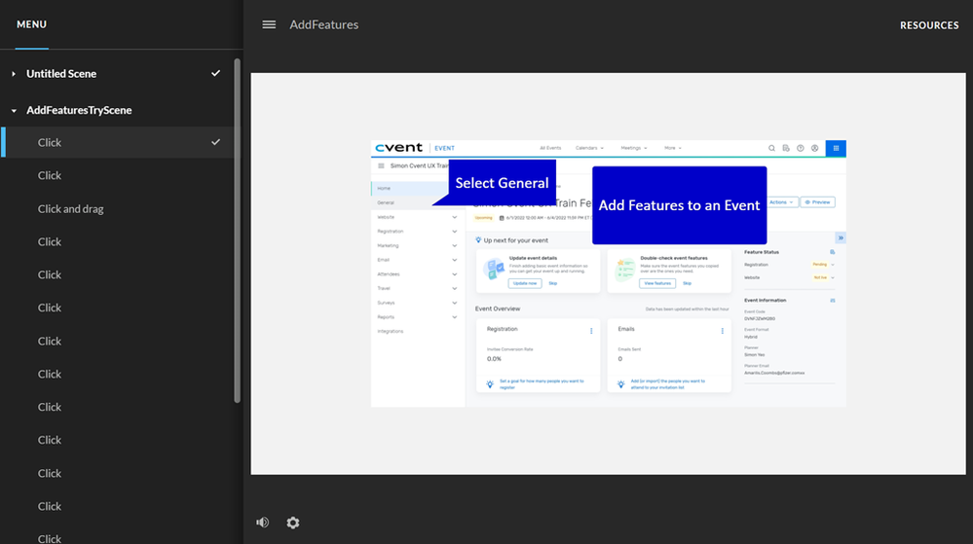Open the Actions dropdown button

point(782,202)
